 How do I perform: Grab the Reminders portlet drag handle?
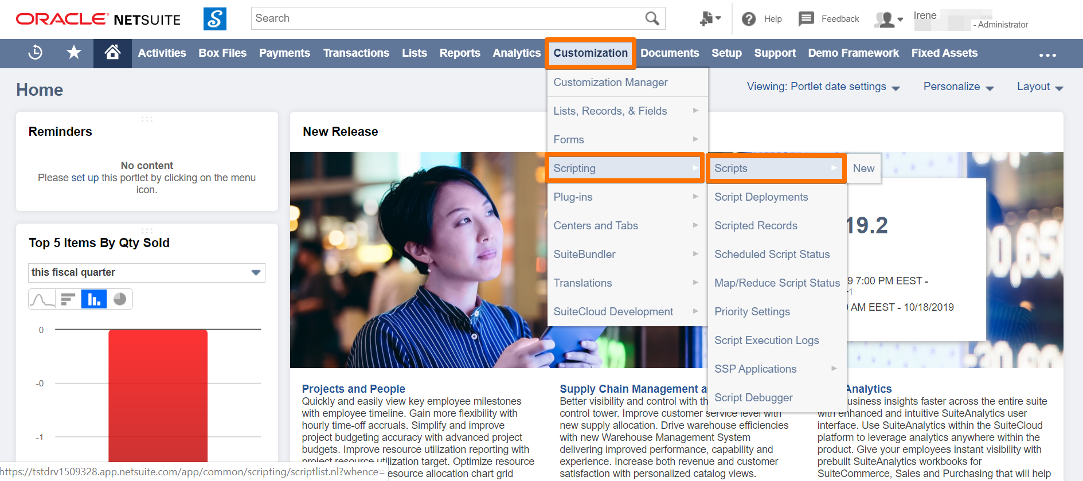pos(147,119)
